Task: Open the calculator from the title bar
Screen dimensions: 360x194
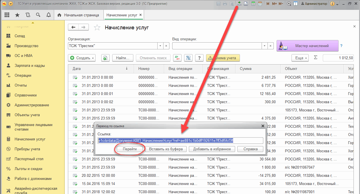Action: (253, 4)
